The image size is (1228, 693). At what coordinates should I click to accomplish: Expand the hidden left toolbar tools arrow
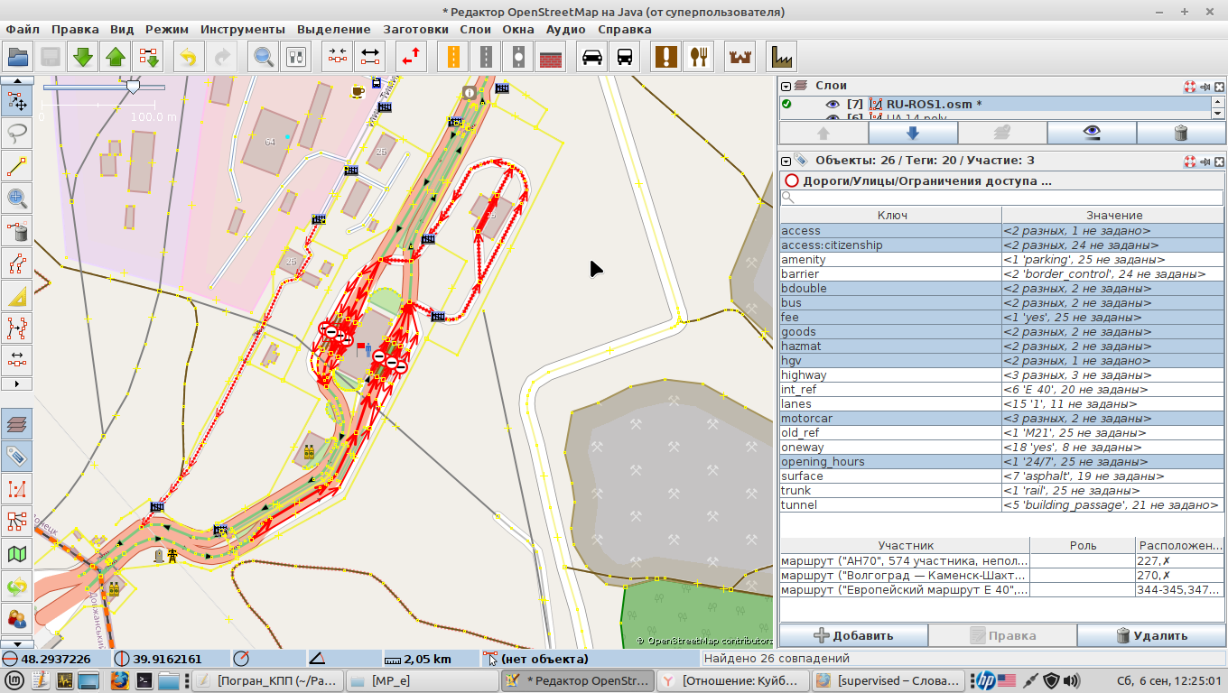coord(17,383)
